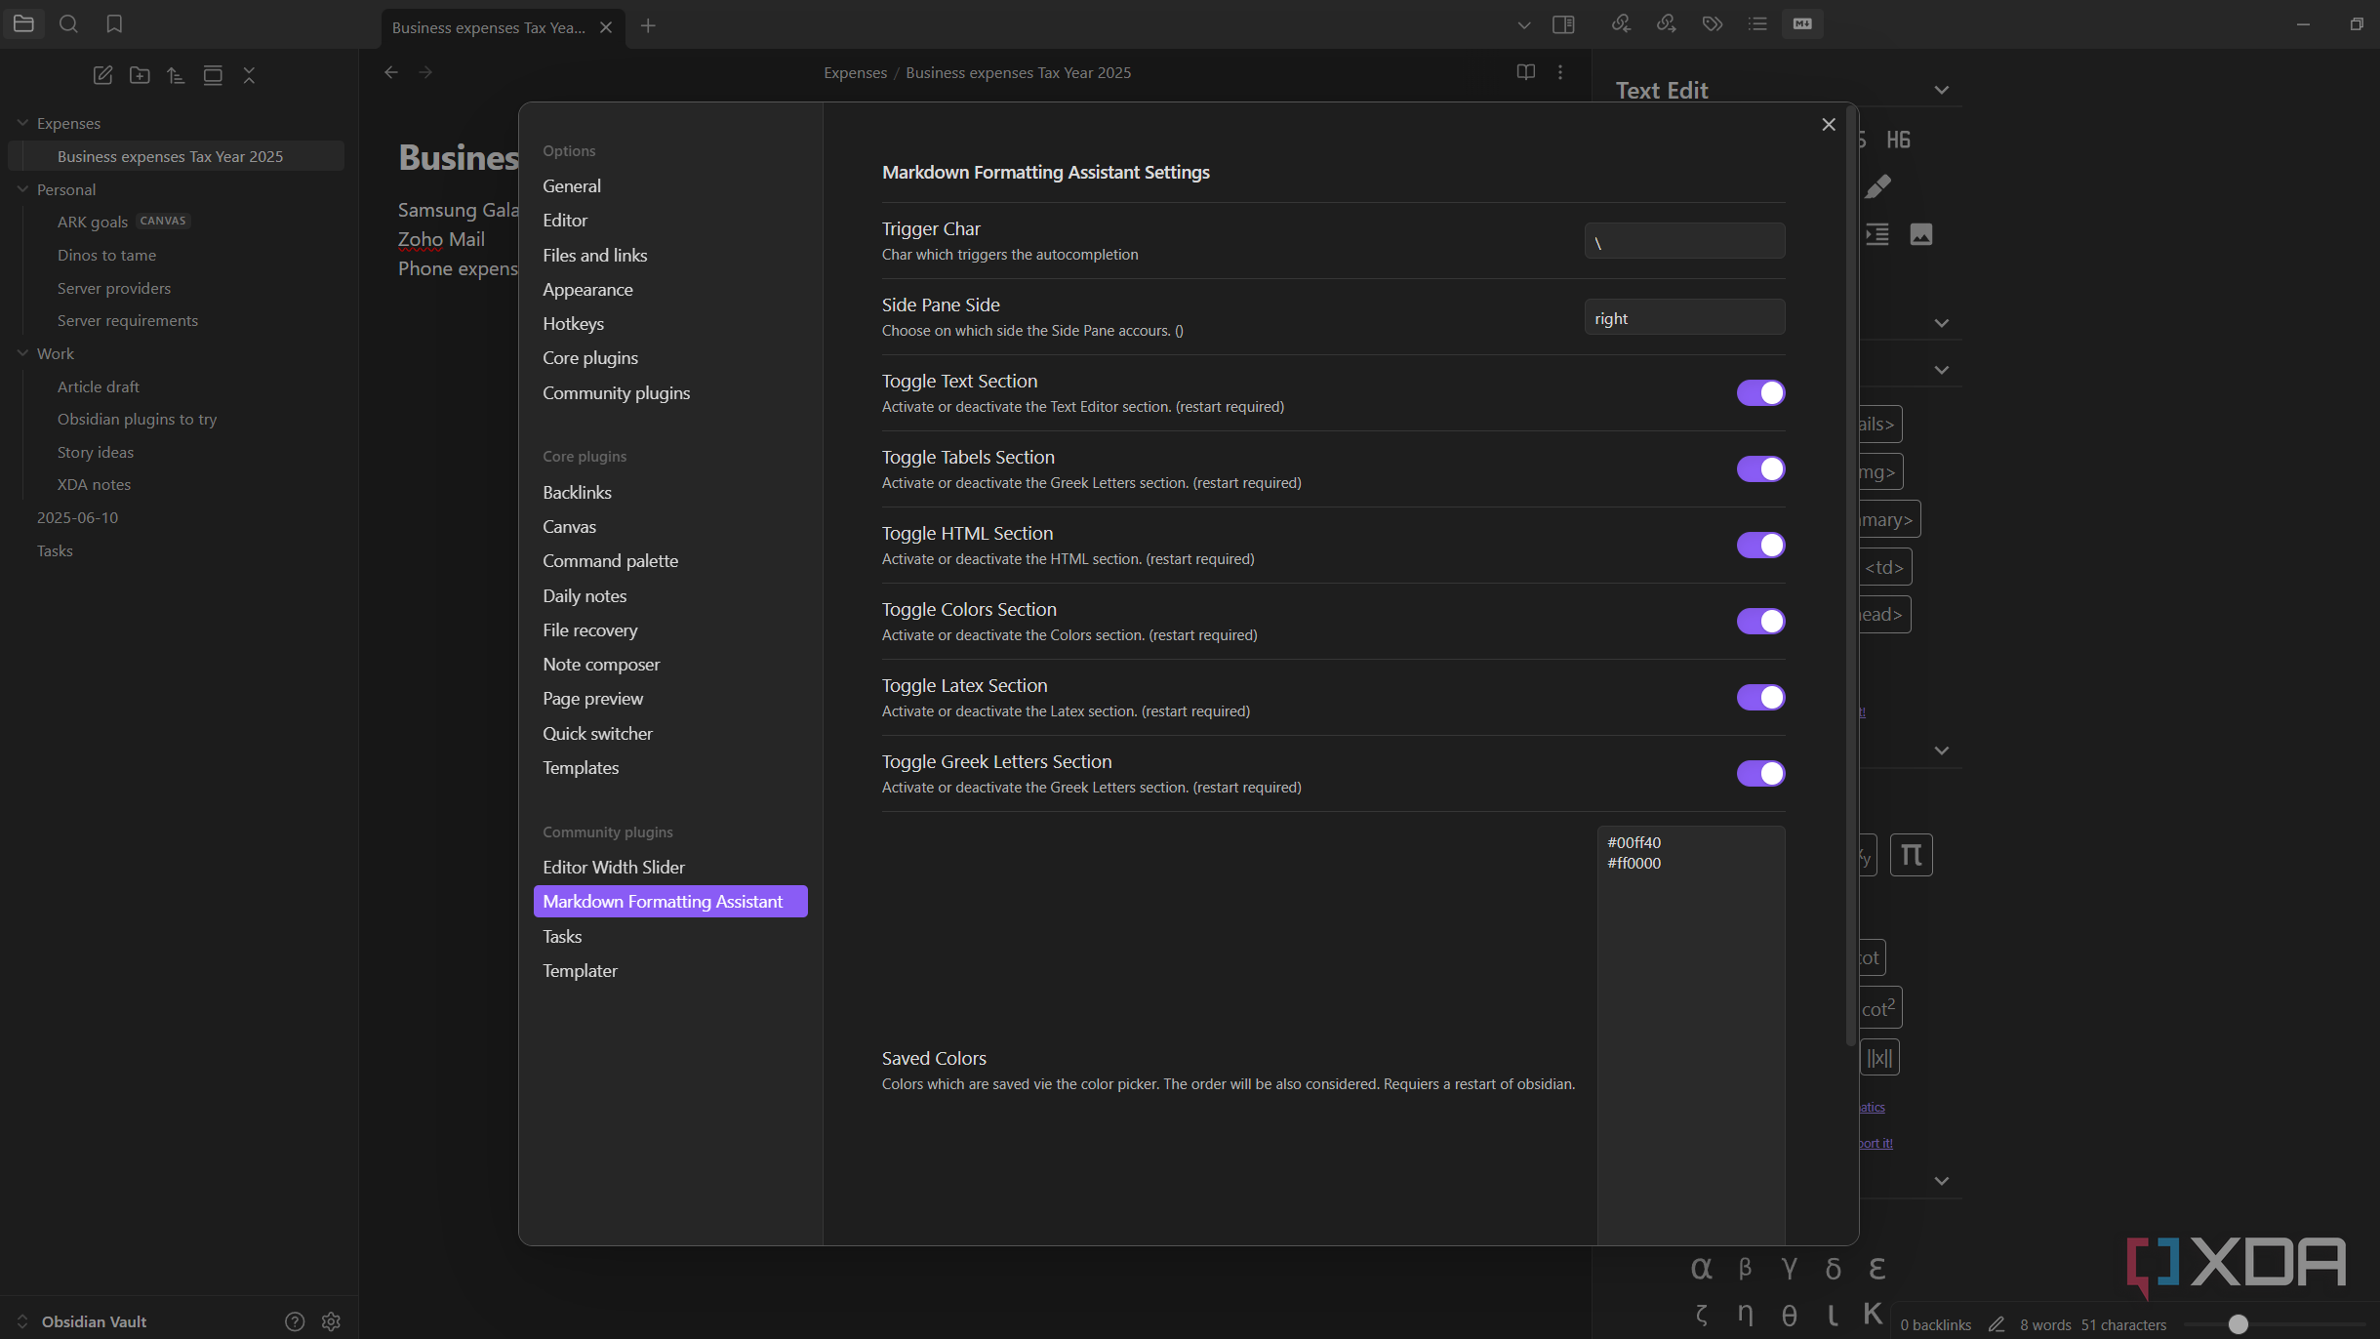
Task: Insert the pi symbol button
Action: (x=1912, y=855)
